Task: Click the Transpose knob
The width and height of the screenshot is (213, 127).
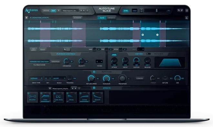Action: click(x=122, y=78)
